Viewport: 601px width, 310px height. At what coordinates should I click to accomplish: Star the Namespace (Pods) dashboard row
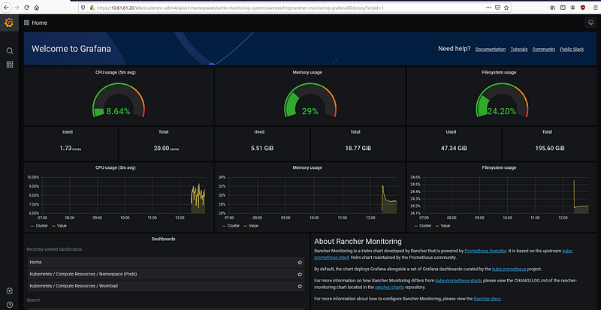pyautogui.click(x=300, y=275)
